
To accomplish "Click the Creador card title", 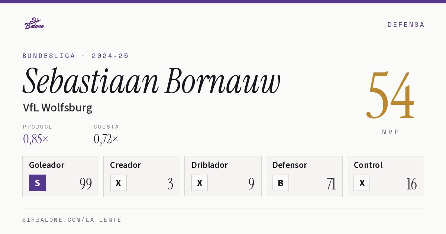I will pyautogui.click(x=126, y=165).
